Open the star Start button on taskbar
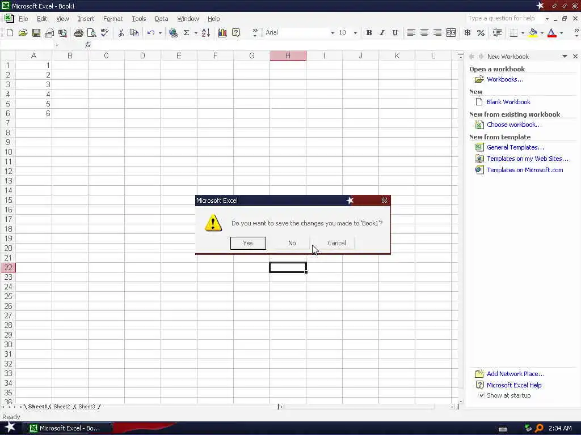581x435 pixels. coord(10,428)
